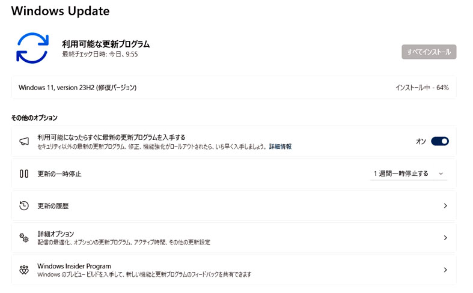473x293 pixels.
Task: Click the gears icon for 詳細オプション
Action: pos(24,238)
